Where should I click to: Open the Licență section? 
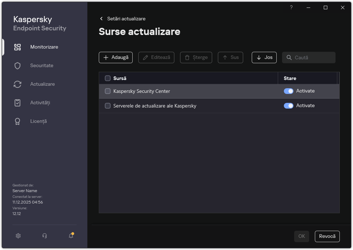click(39, 121)
